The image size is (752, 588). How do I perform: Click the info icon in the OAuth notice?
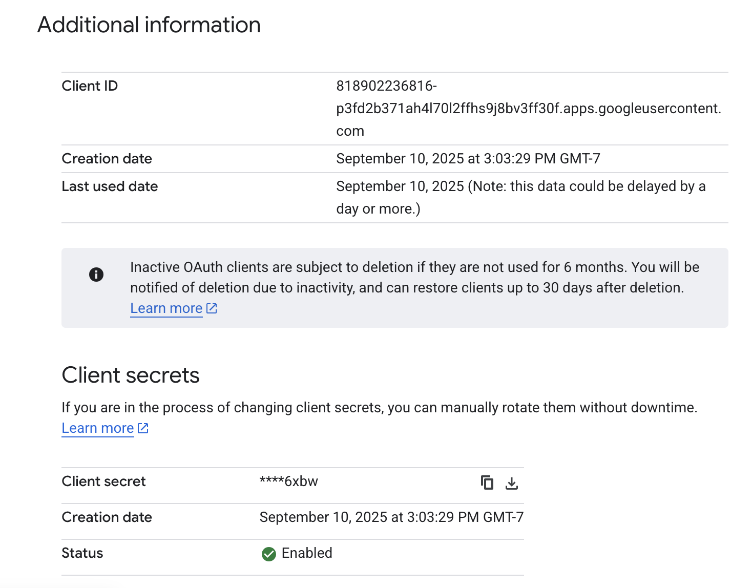click(x=96, y=275)
